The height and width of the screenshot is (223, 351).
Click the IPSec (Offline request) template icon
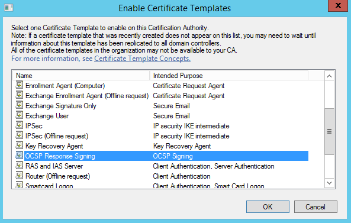click(20, 135)
